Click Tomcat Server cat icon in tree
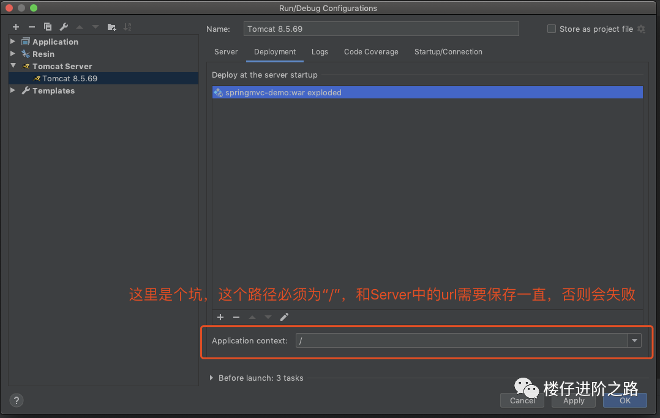 point(26,67)
